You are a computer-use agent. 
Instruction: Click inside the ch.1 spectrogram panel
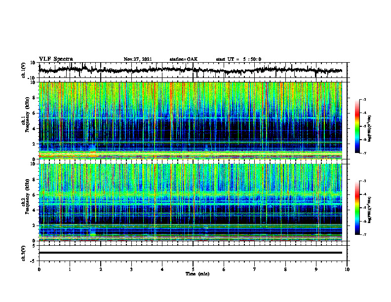(191, 120)
